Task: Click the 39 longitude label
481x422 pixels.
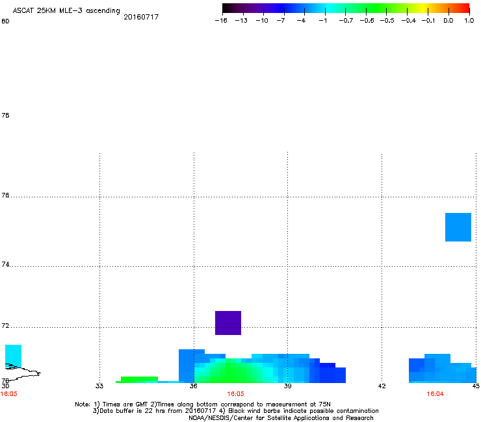Action: click(287, 386)
